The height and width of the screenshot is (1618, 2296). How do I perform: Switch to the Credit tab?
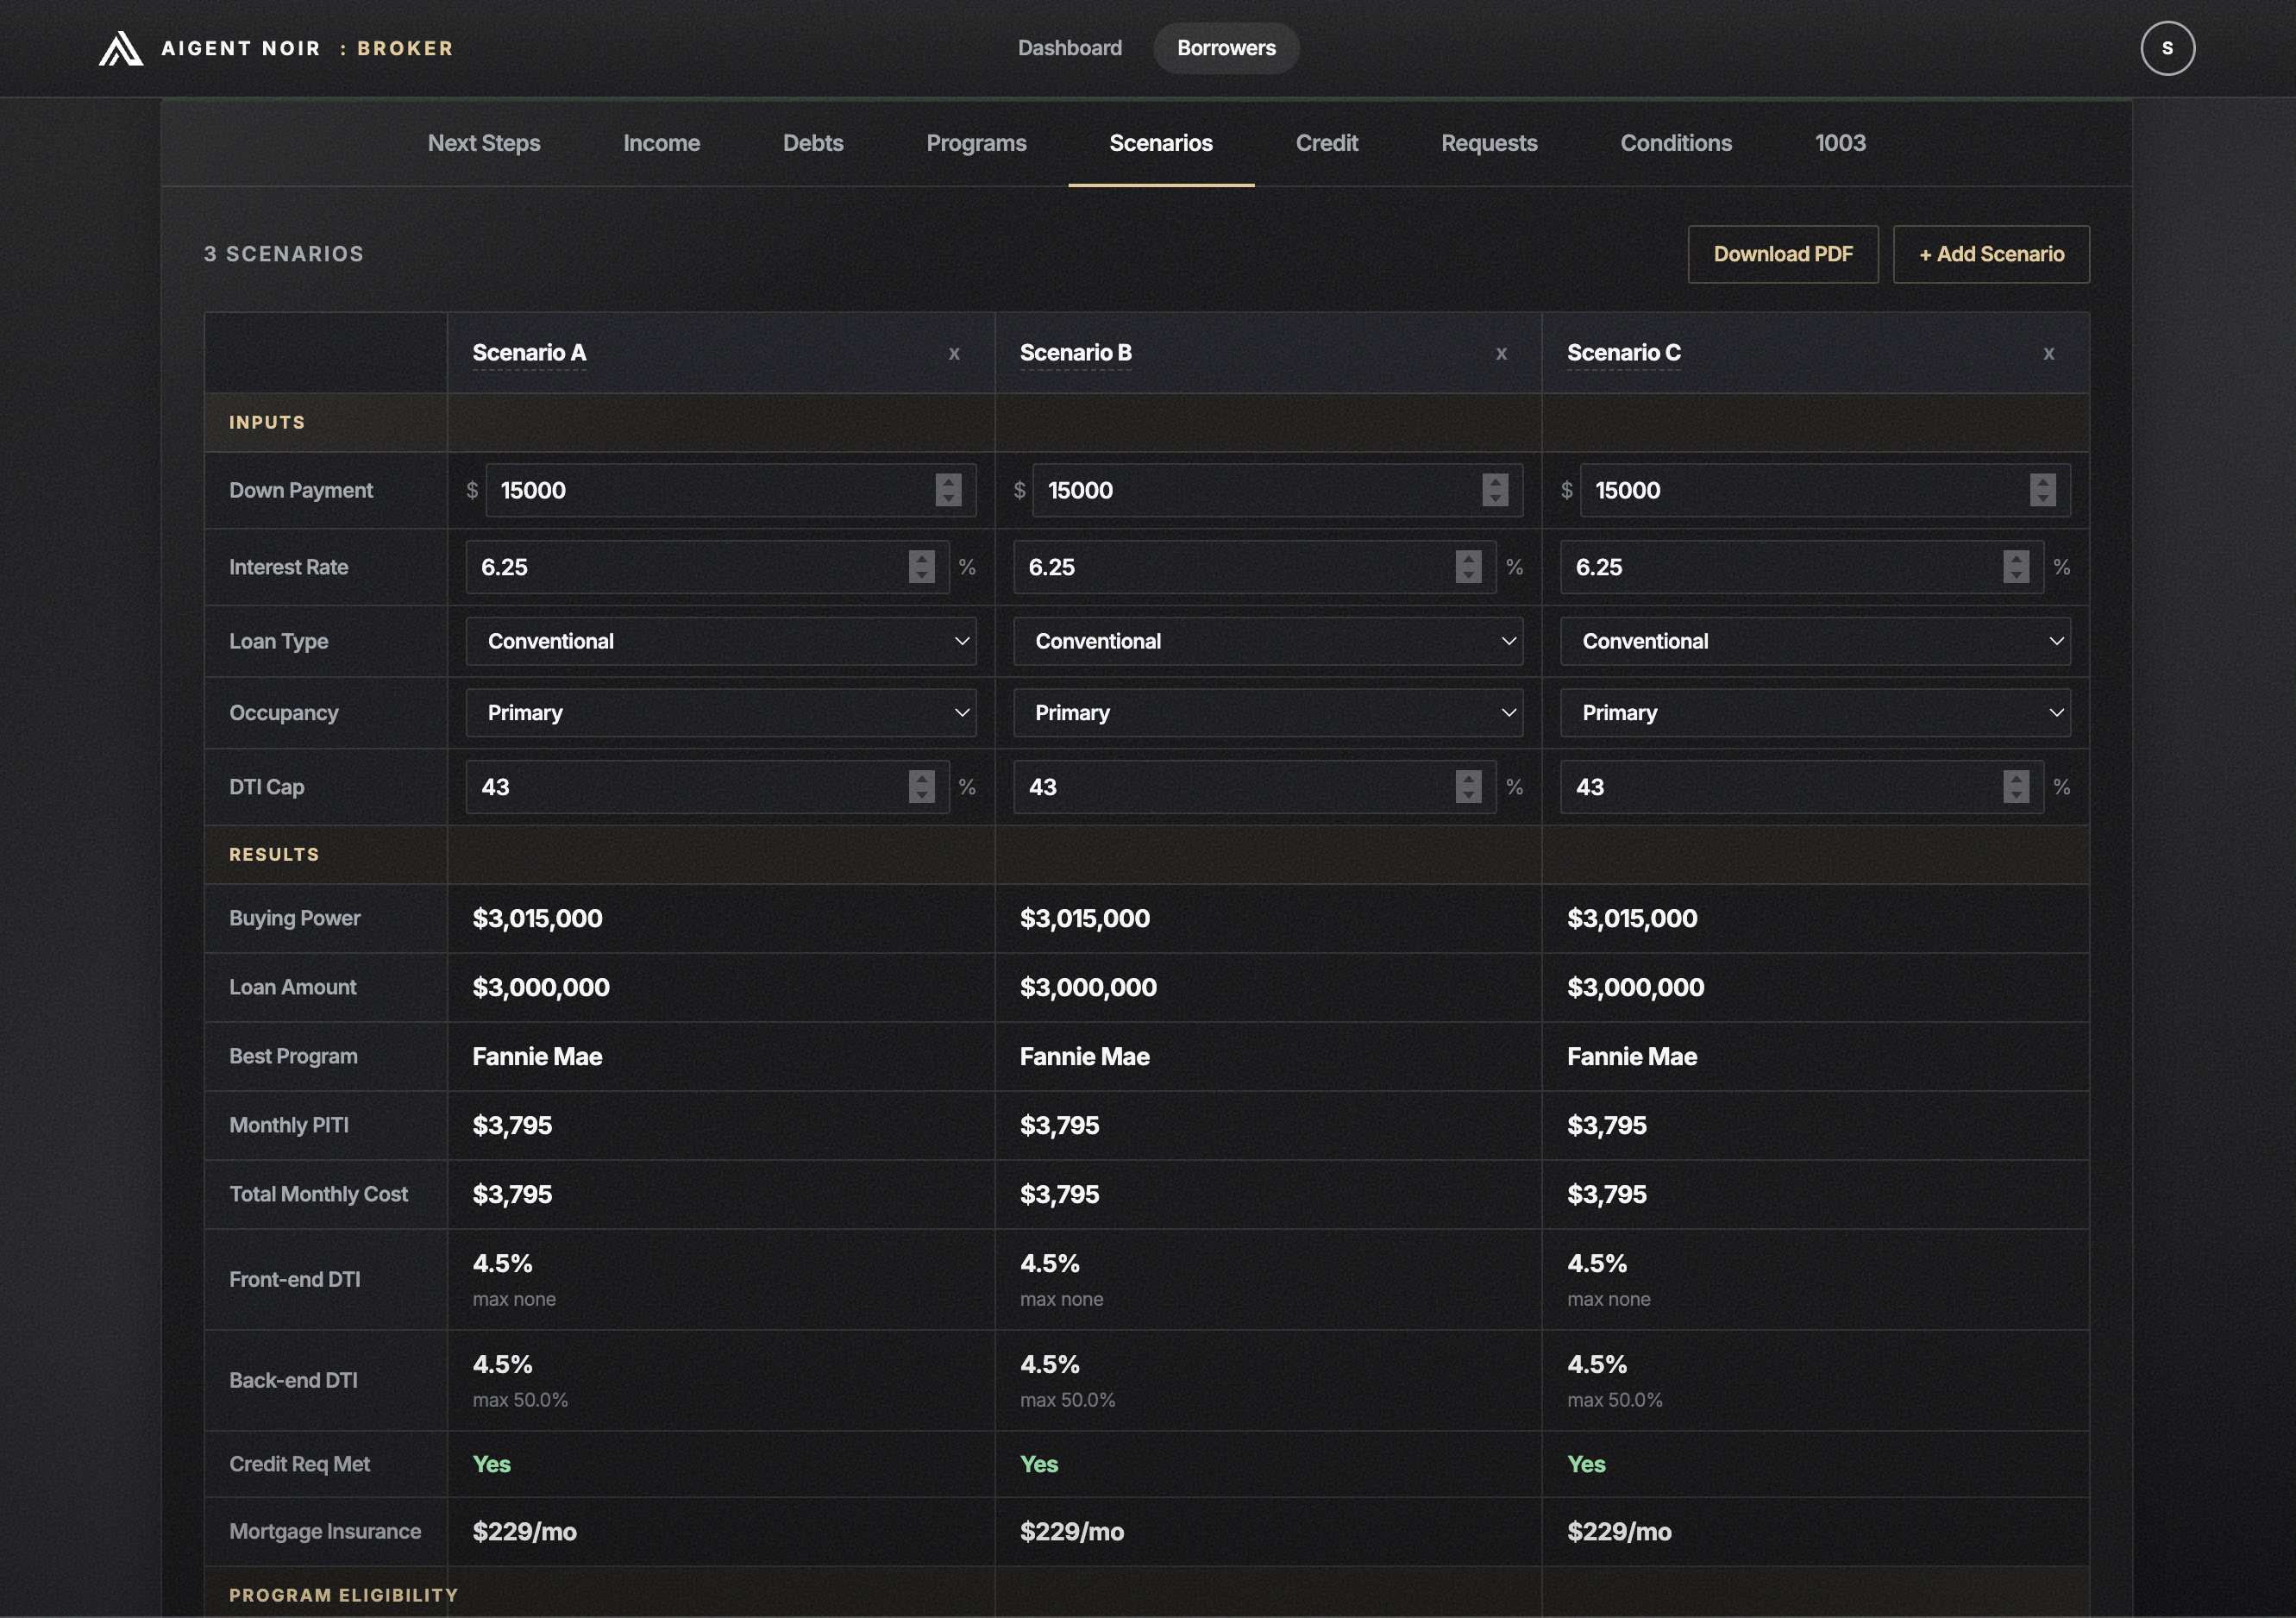[1327, 143]
